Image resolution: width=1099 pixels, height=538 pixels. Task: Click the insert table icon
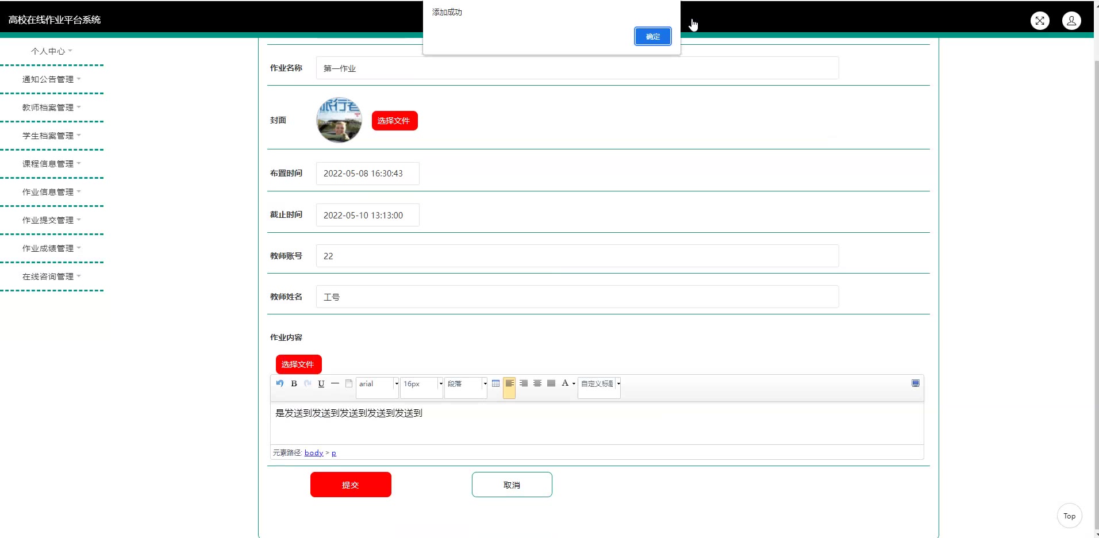[495, 383]
